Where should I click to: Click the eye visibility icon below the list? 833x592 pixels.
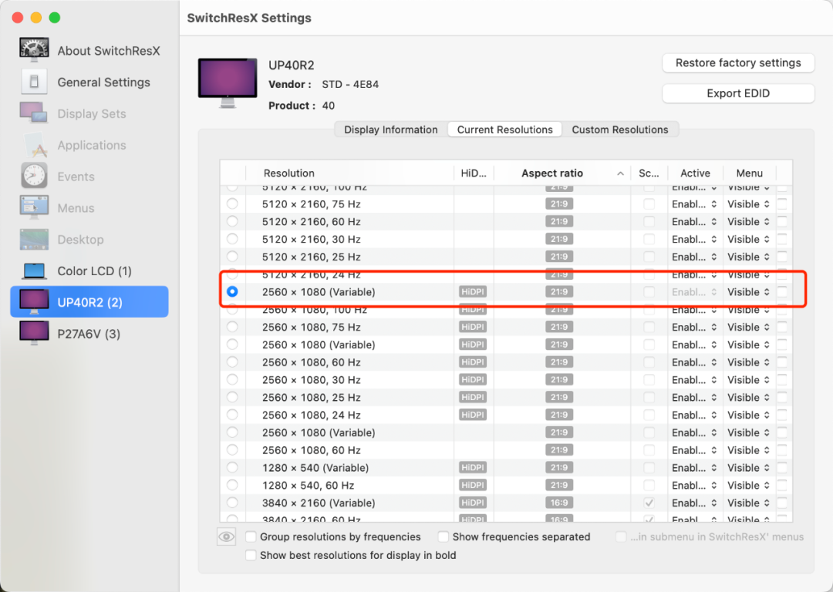[226, 537]
